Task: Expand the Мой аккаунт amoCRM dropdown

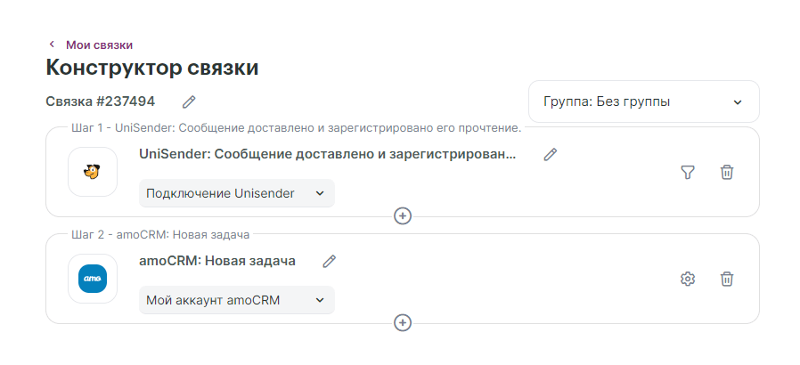Action: (x=237, y=300)
